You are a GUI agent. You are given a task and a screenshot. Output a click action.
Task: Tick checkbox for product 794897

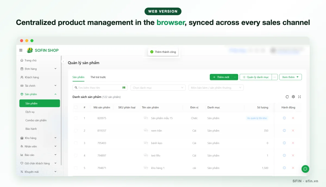click(76, 156)
